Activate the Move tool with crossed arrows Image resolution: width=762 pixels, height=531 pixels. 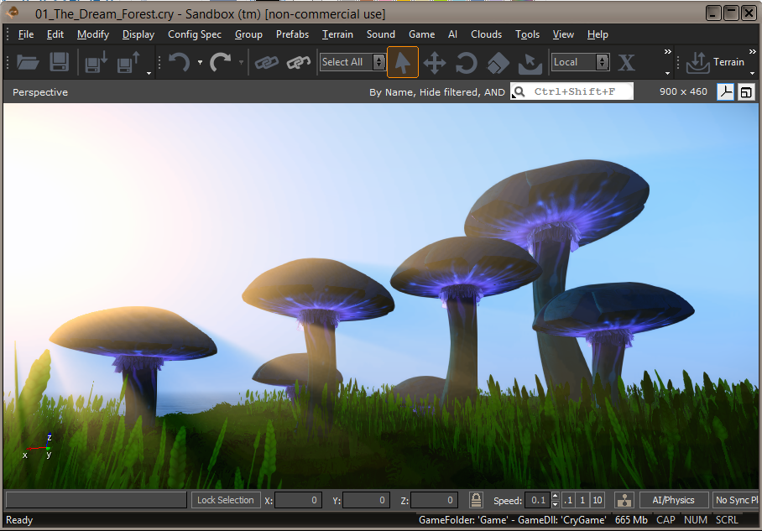tap(435, 63)
